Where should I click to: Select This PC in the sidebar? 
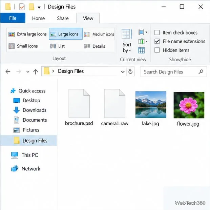coord(24,155)
